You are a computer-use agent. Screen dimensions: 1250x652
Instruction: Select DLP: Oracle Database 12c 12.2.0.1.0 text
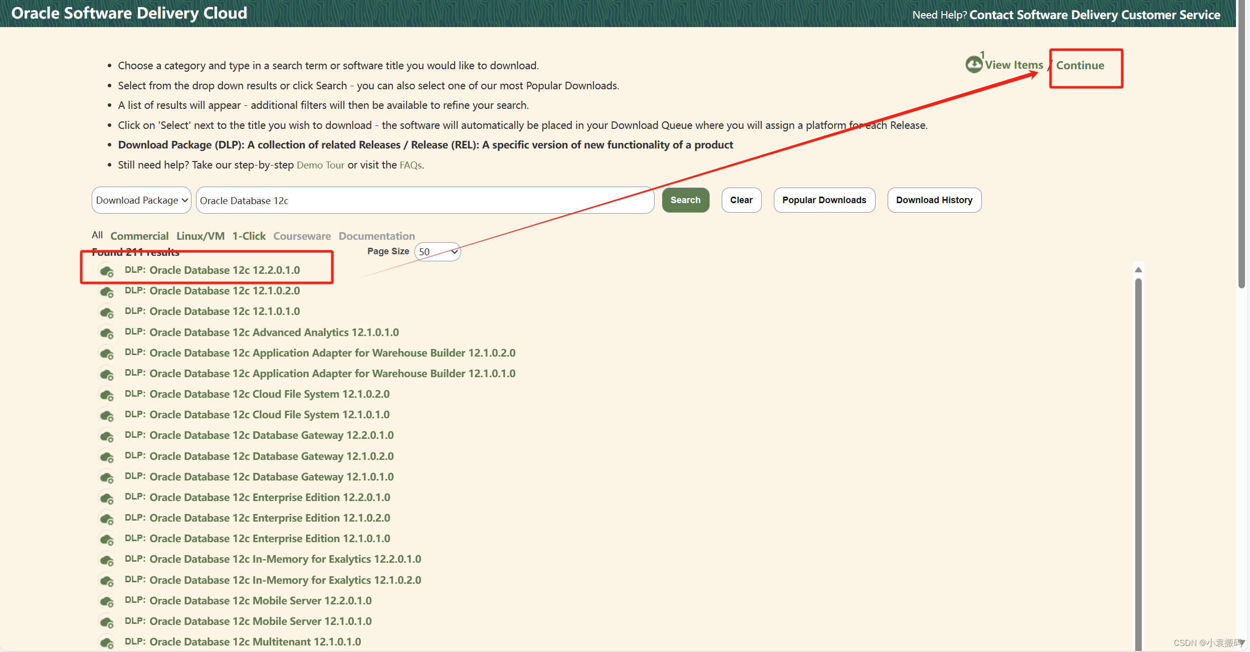(212, 270)
